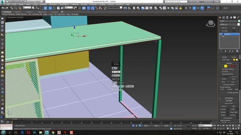Screen dimensions: 241x135
Task: Open the Graph Editors menu
Action: click(64, 4)
